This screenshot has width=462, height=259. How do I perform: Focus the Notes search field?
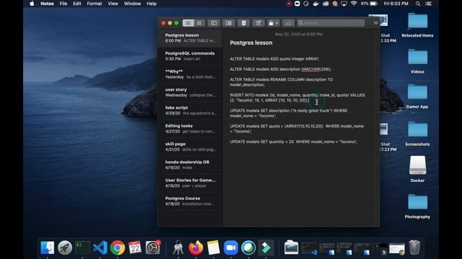331,23
